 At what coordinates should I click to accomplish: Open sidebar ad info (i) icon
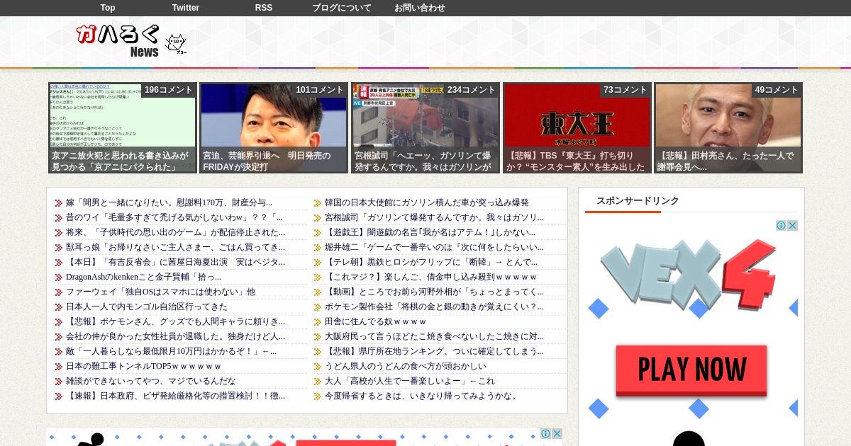click(x=781, y=226)
